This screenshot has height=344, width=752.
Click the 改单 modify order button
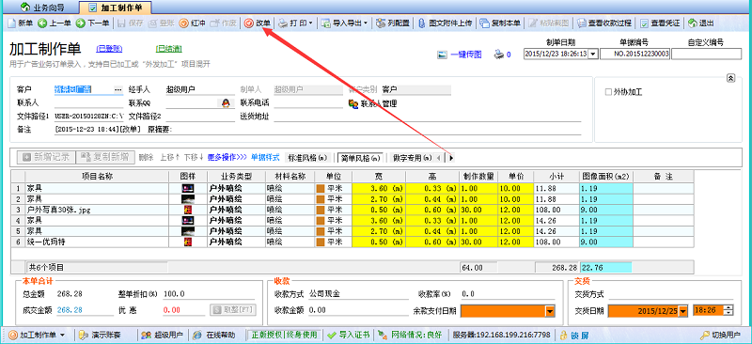[x=258, y=23]
